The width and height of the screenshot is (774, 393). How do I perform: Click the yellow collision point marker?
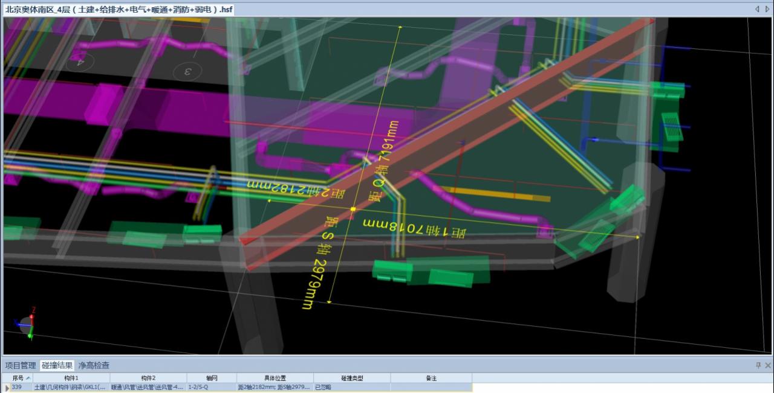click(x=353, y=209)
